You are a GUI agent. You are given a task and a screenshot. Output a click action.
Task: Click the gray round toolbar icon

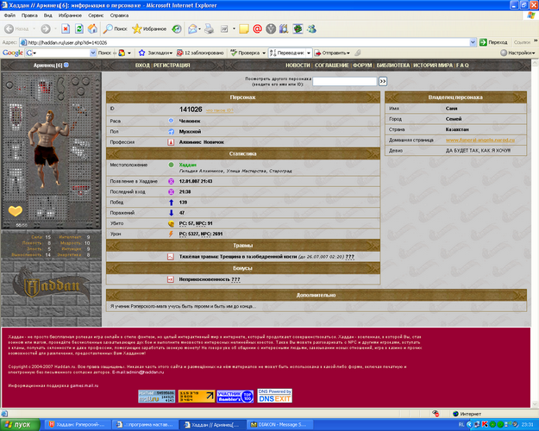271,28
